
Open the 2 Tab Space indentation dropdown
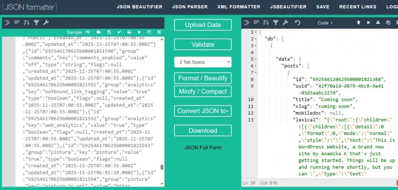point(203,62)
